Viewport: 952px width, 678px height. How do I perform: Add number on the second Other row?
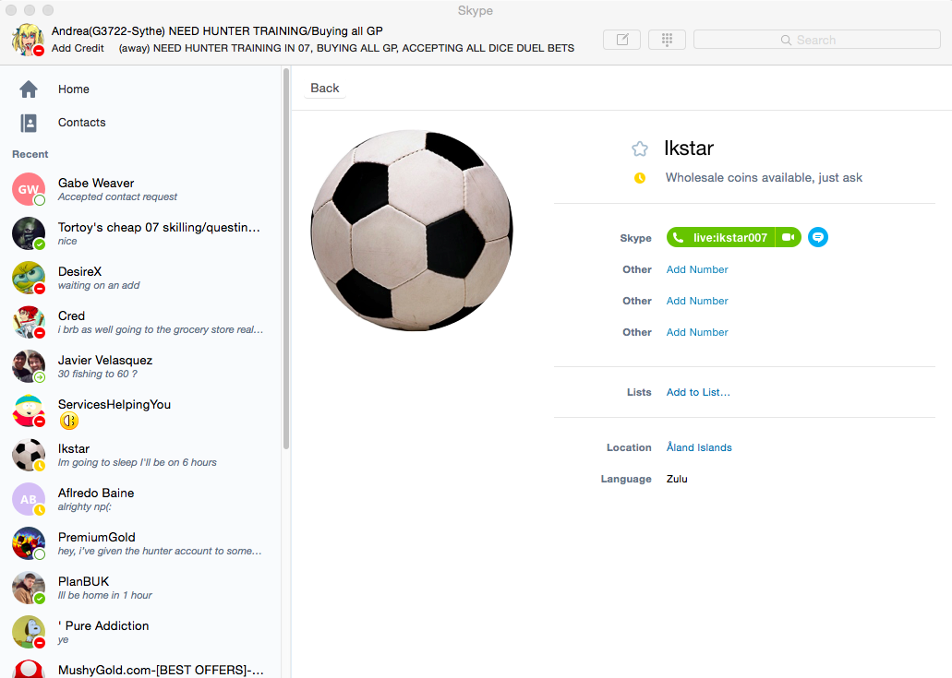tap(697, 301)
